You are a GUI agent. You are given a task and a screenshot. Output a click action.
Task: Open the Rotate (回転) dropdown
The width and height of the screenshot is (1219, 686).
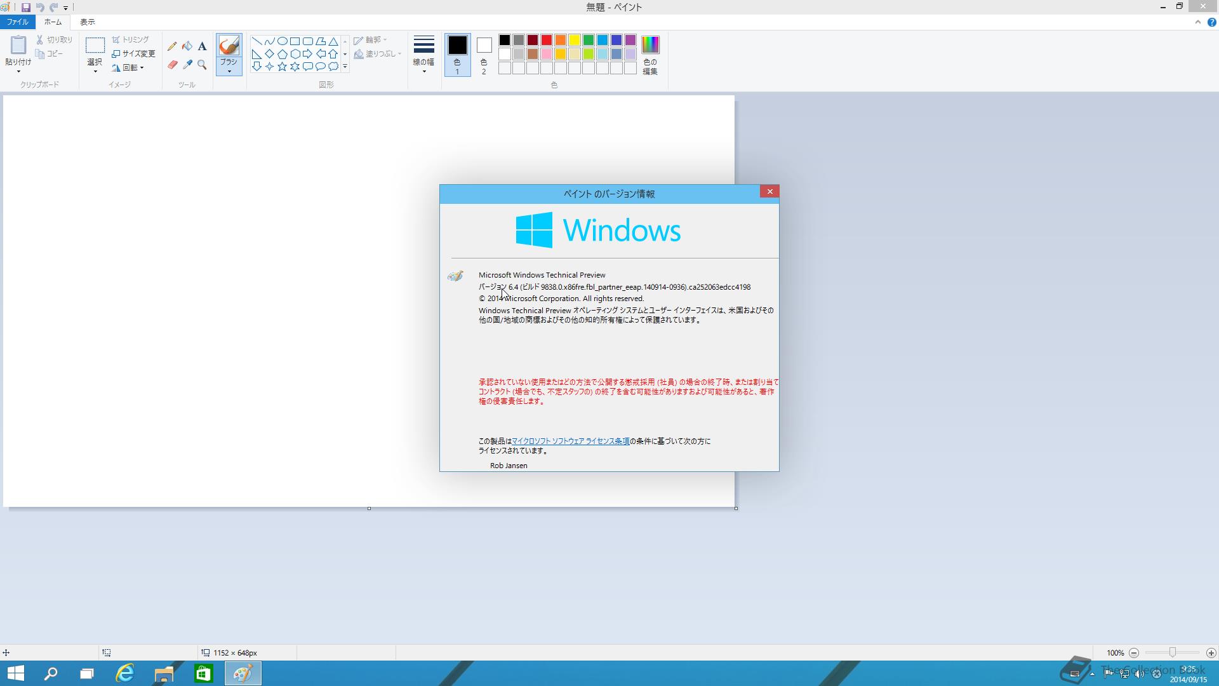click(x=128, y=67)
